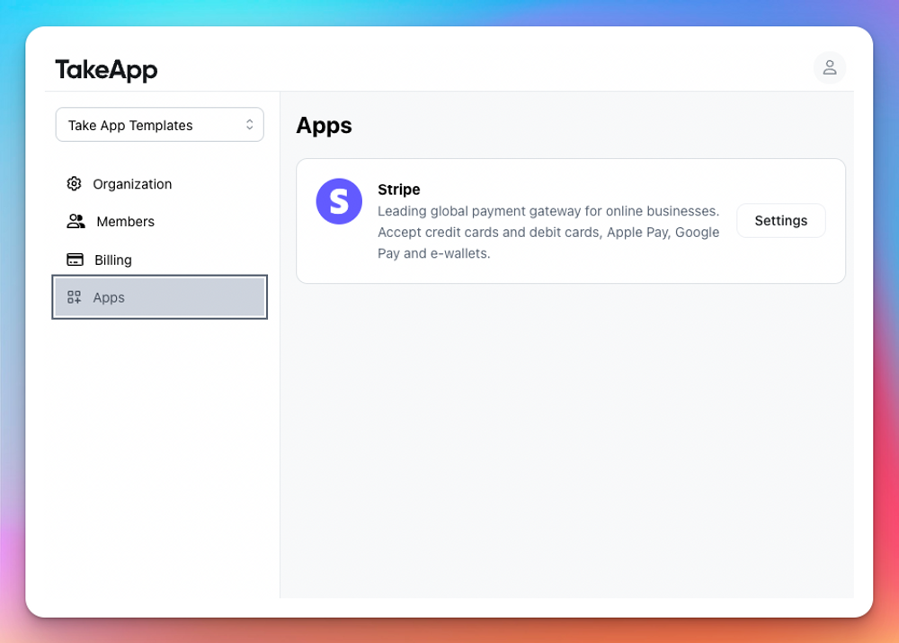Go to Organization settings in the sidebar
Image resolution: width=899 pixels, height=643 pixels.
click(132, 184)
